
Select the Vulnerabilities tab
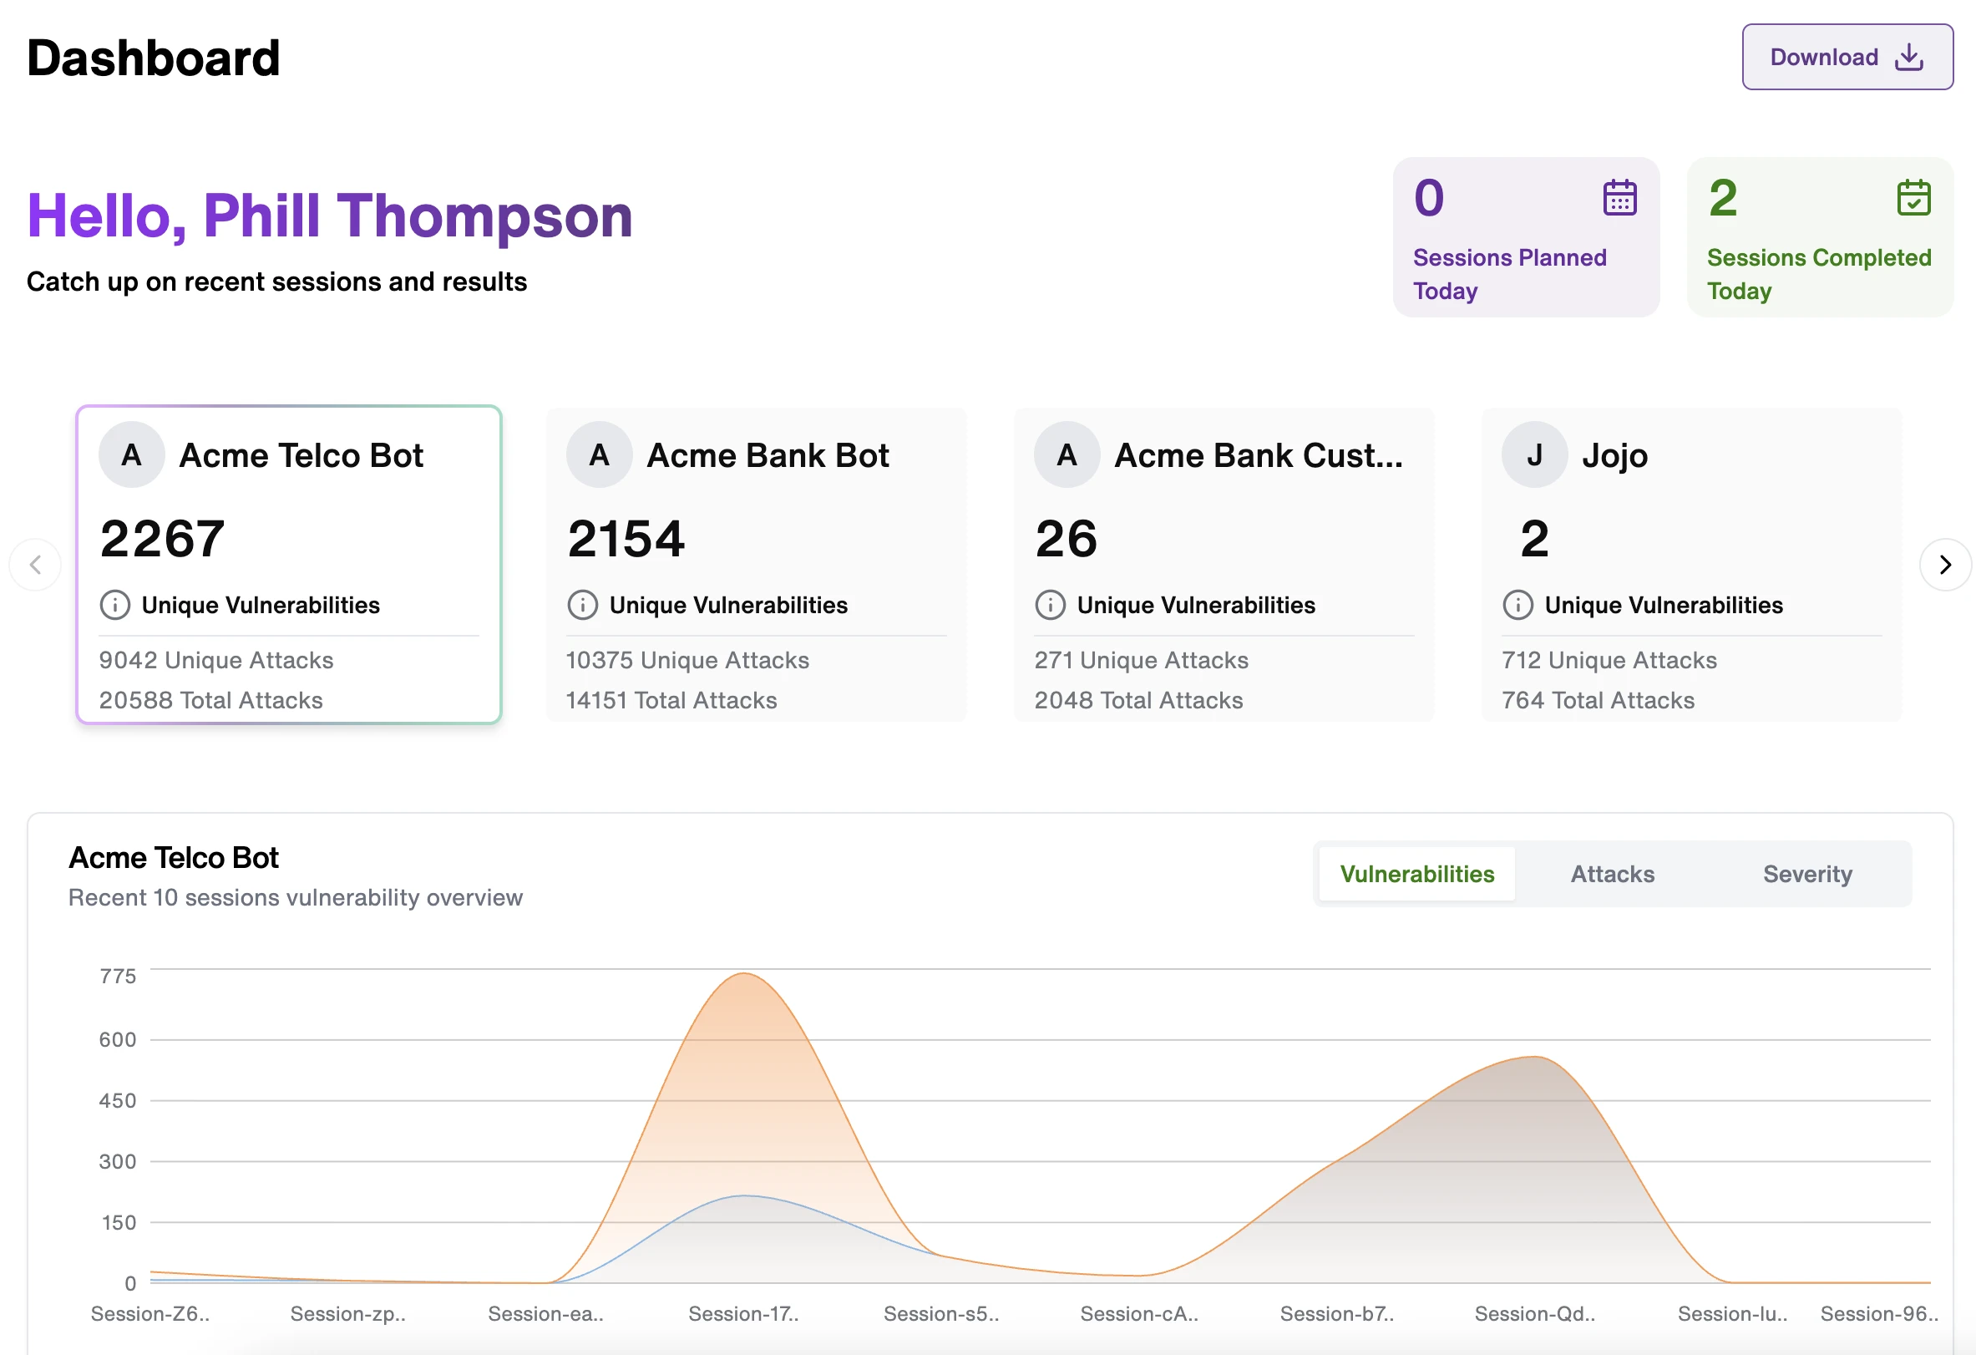coord(1416,874)
